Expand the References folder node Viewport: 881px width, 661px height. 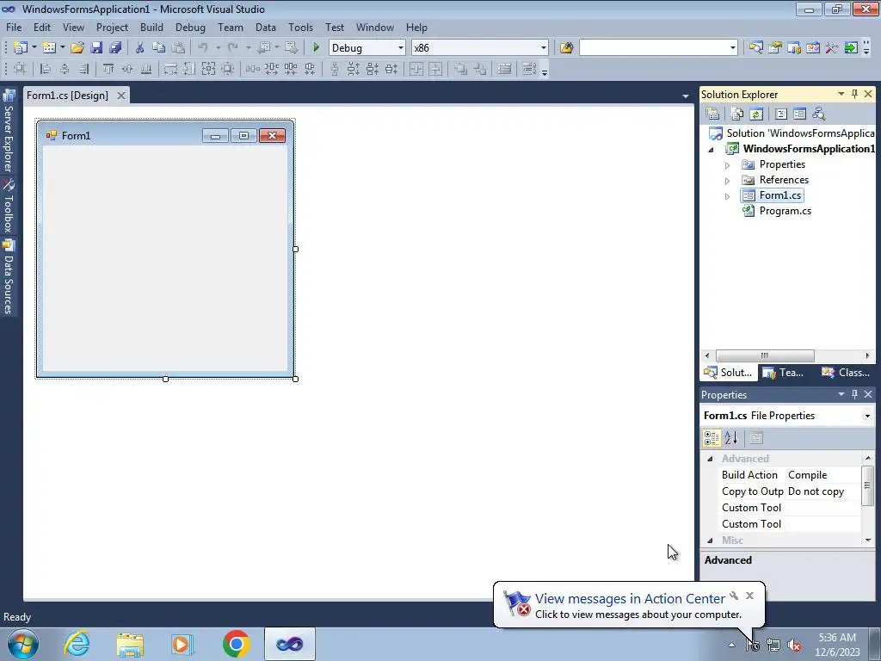coord(727,181)
